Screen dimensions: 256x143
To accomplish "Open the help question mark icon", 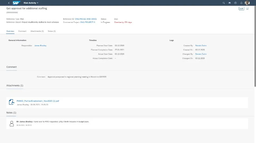I will pyautogui.click(x=235, y=3).
